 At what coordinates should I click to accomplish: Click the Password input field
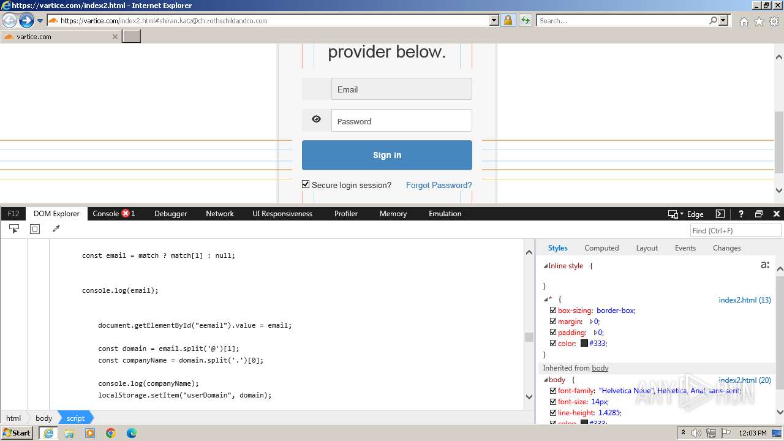pyautogui.click(x=402, y=121)
